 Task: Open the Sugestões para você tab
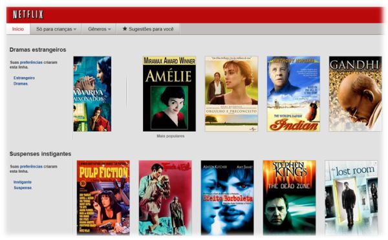point(148,29)
